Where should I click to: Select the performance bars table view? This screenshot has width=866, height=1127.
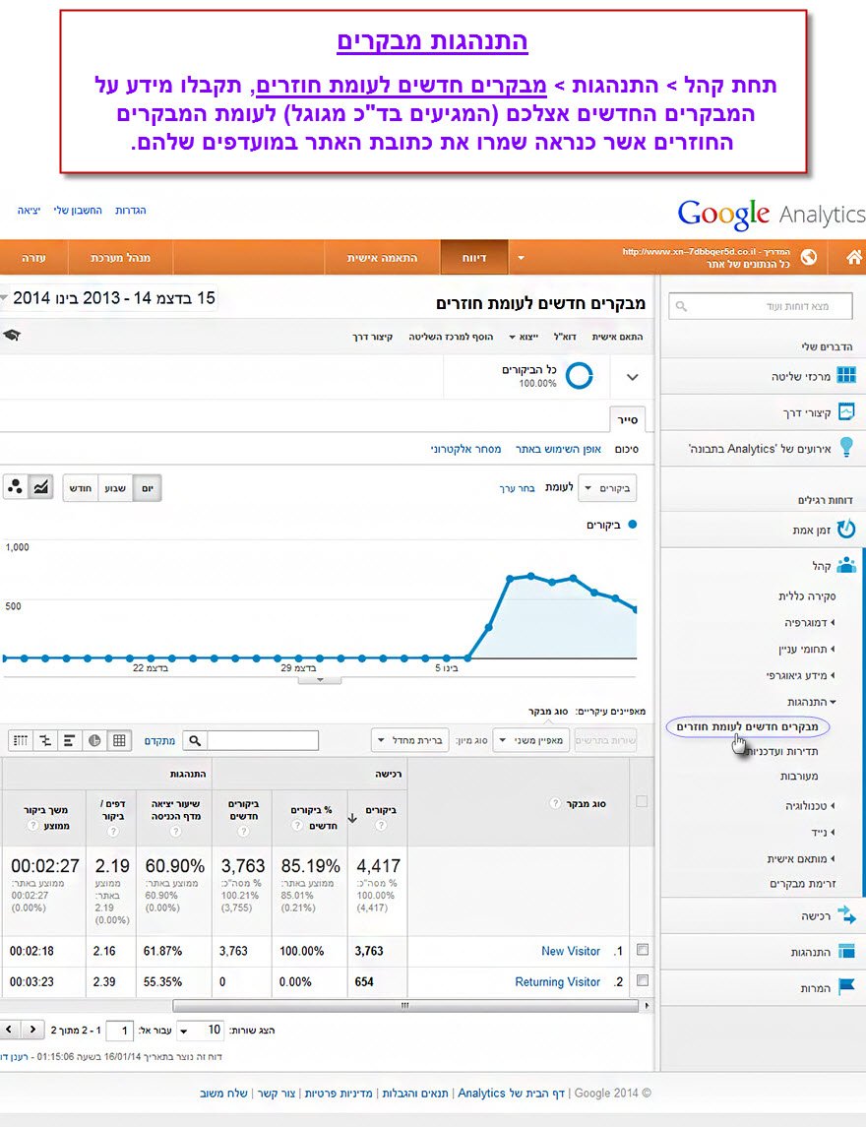(x=70, y=740)
